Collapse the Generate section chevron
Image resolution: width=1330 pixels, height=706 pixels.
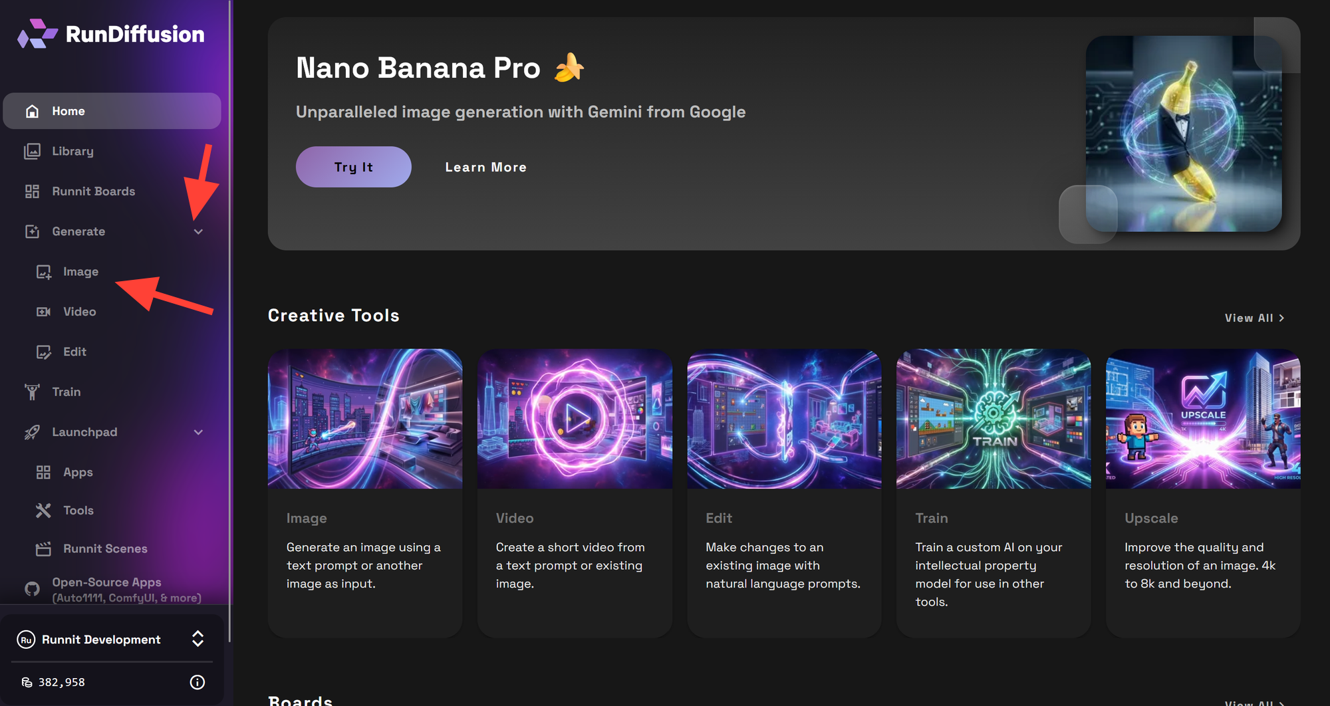198,231
